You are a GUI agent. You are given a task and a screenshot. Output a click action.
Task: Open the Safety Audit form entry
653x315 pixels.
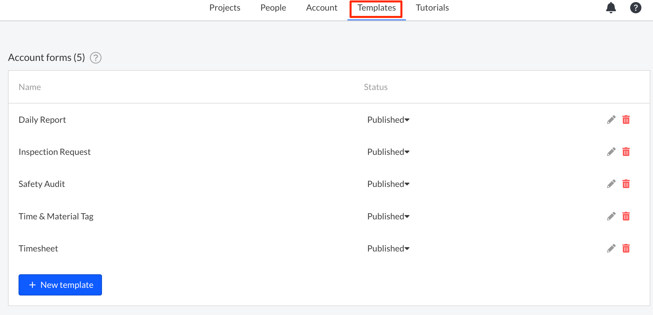tap(41, 184)
